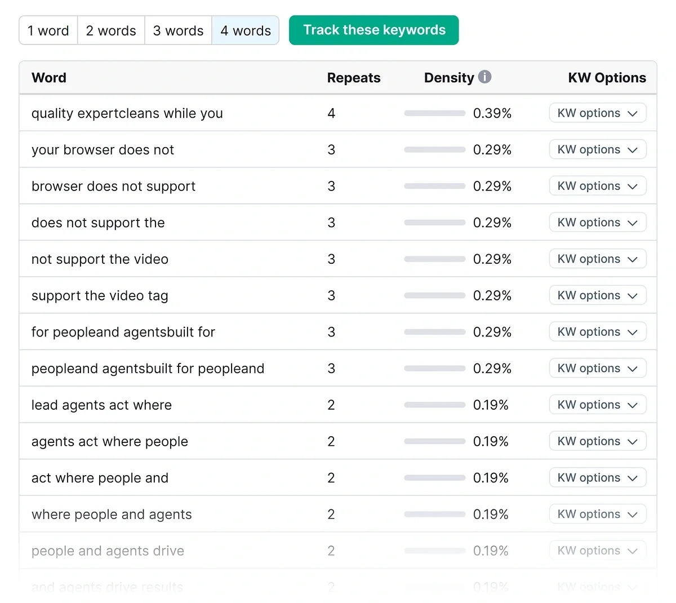Click keyword 'for peopleand agentsbuilt for'
The image size is (676, 603).
click(x=123, y=332)
